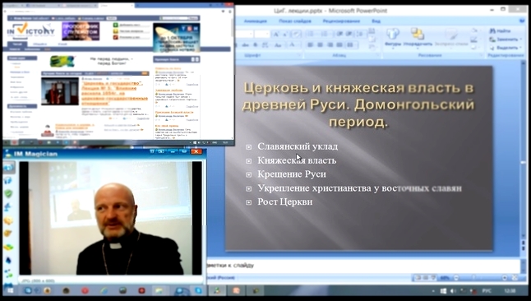Screen dimensions: 531x301
Task: Increase font size with the large A icon
Action: [276, 34]
